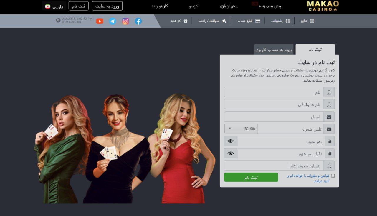Open the IR(+98) country code dropdown
This screenshot has width=377, height=216.
(240, 129)
